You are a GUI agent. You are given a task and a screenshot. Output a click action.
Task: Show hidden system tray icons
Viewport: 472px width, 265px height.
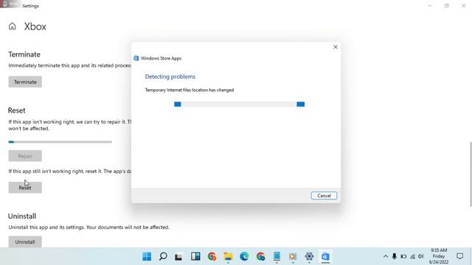[x=386, y=256]
